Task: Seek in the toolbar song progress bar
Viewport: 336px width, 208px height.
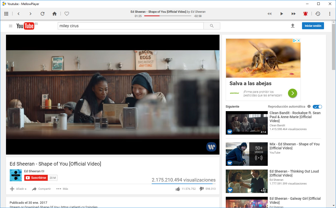Action: [168, 16]
